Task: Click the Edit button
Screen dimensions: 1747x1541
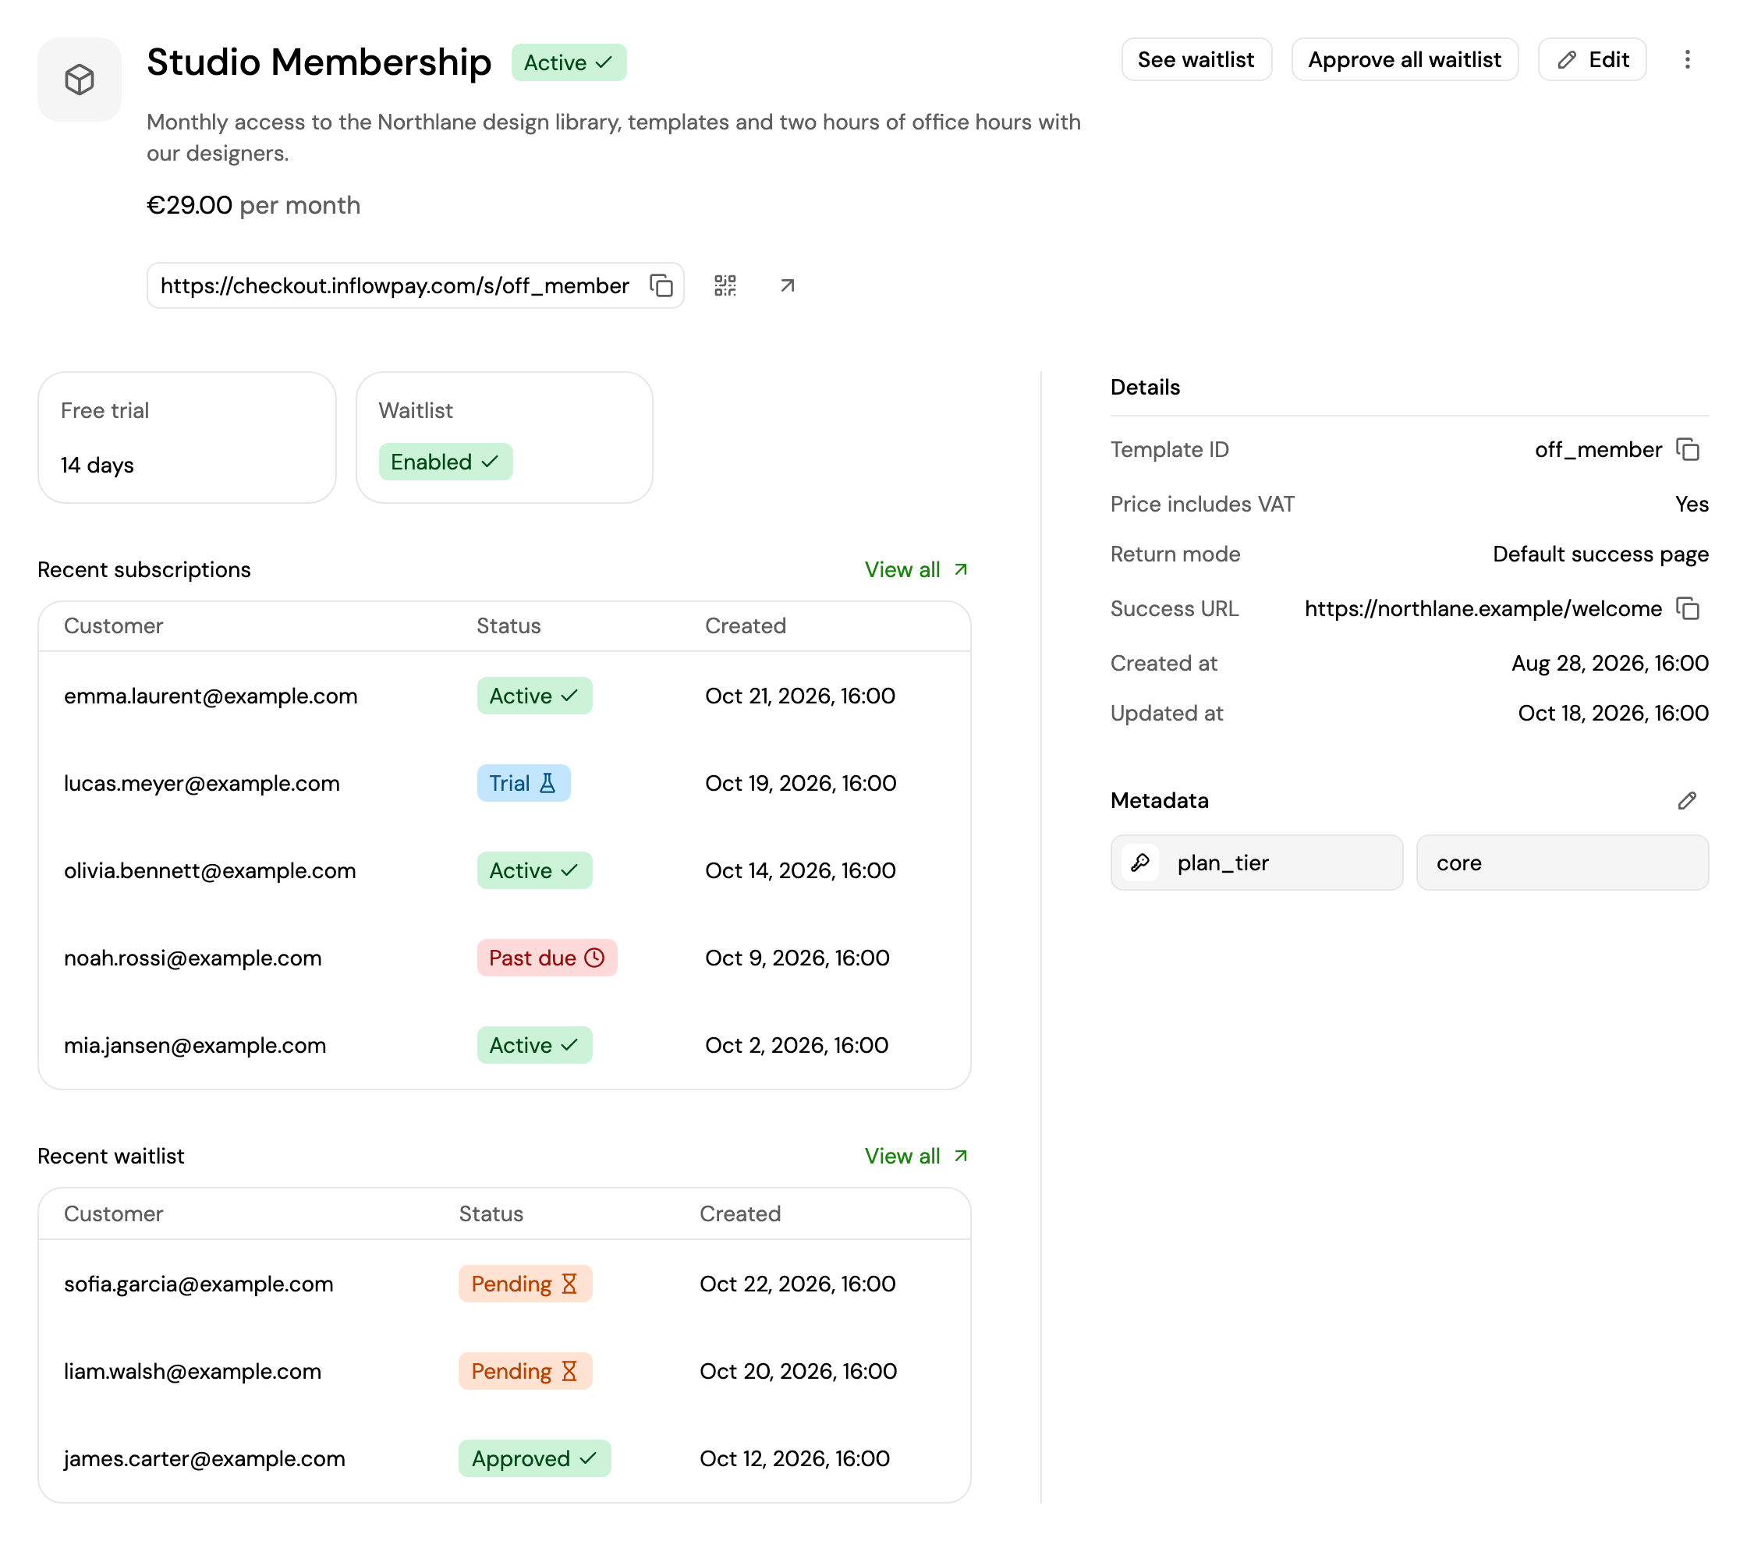Action: tap(1593, 60)
